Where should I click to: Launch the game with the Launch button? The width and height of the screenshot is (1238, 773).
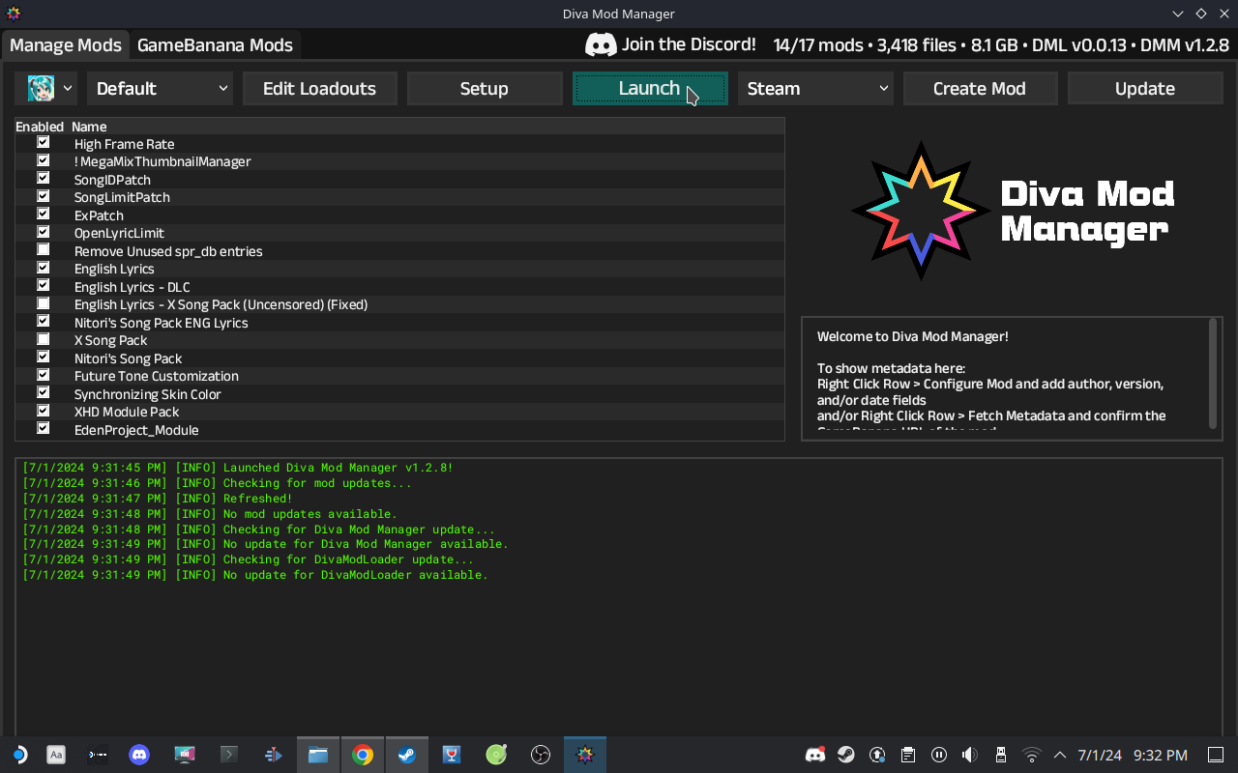650,88
